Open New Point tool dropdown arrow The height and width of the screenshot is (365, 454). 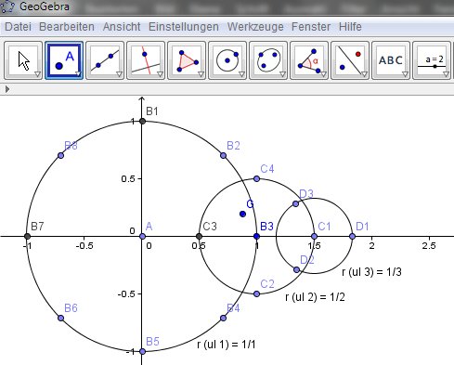coord(78,74)
